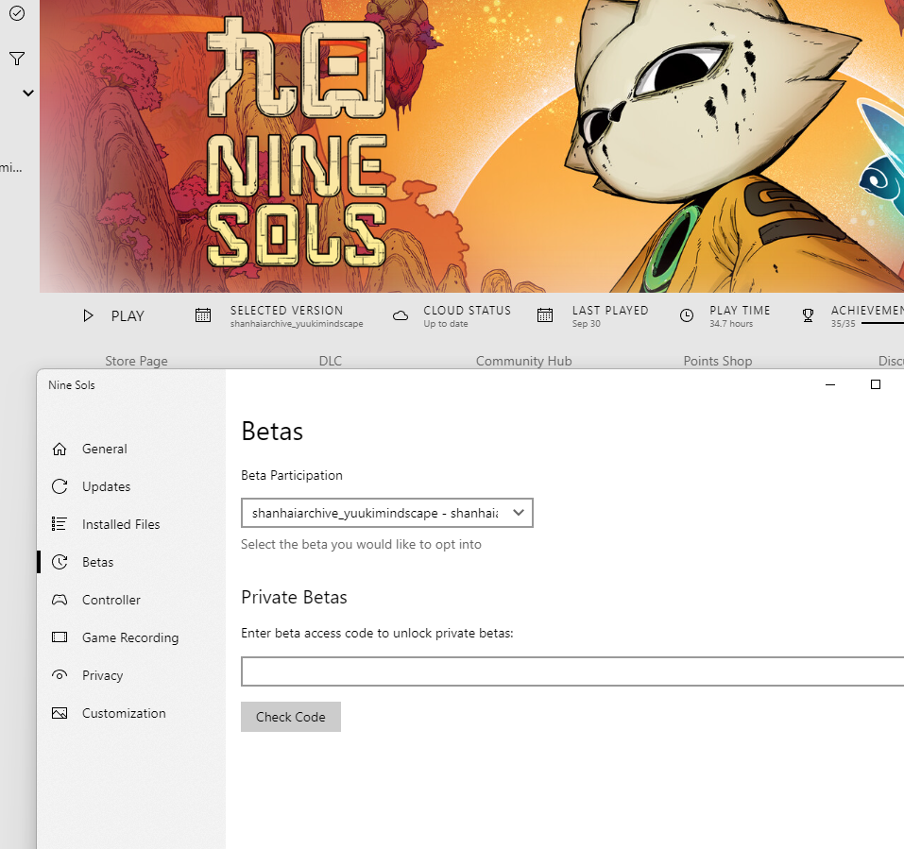Open the filter funnel icon
The height and width of the screenshot is (849, 904).
[17, 59]
